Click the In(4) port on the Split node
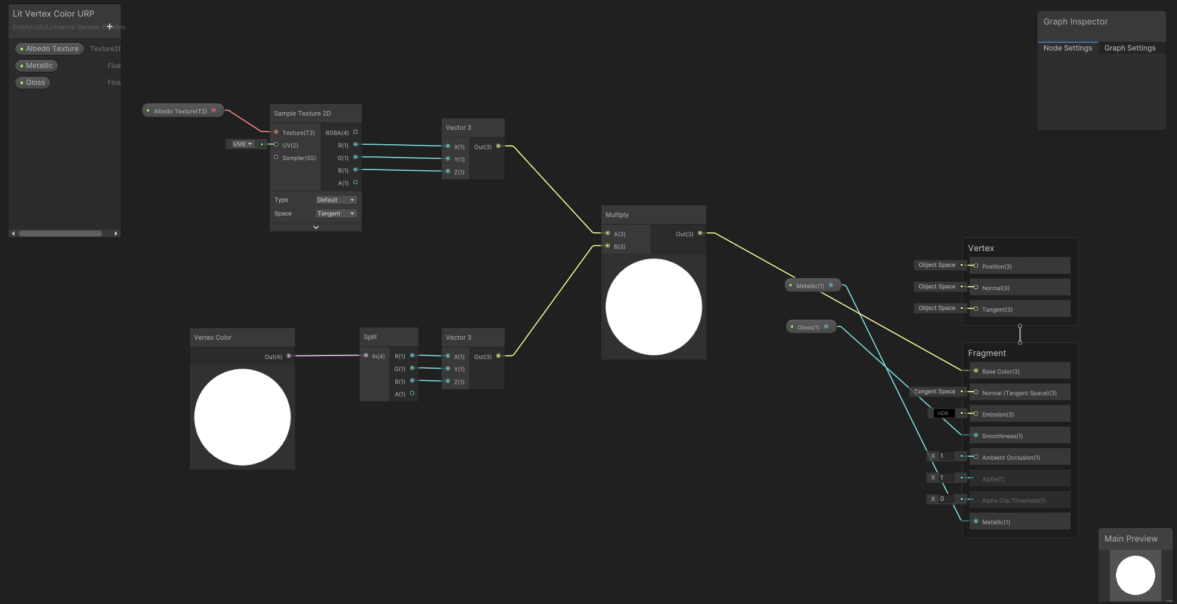The image size is (1177, 604). tap(367, 356)
